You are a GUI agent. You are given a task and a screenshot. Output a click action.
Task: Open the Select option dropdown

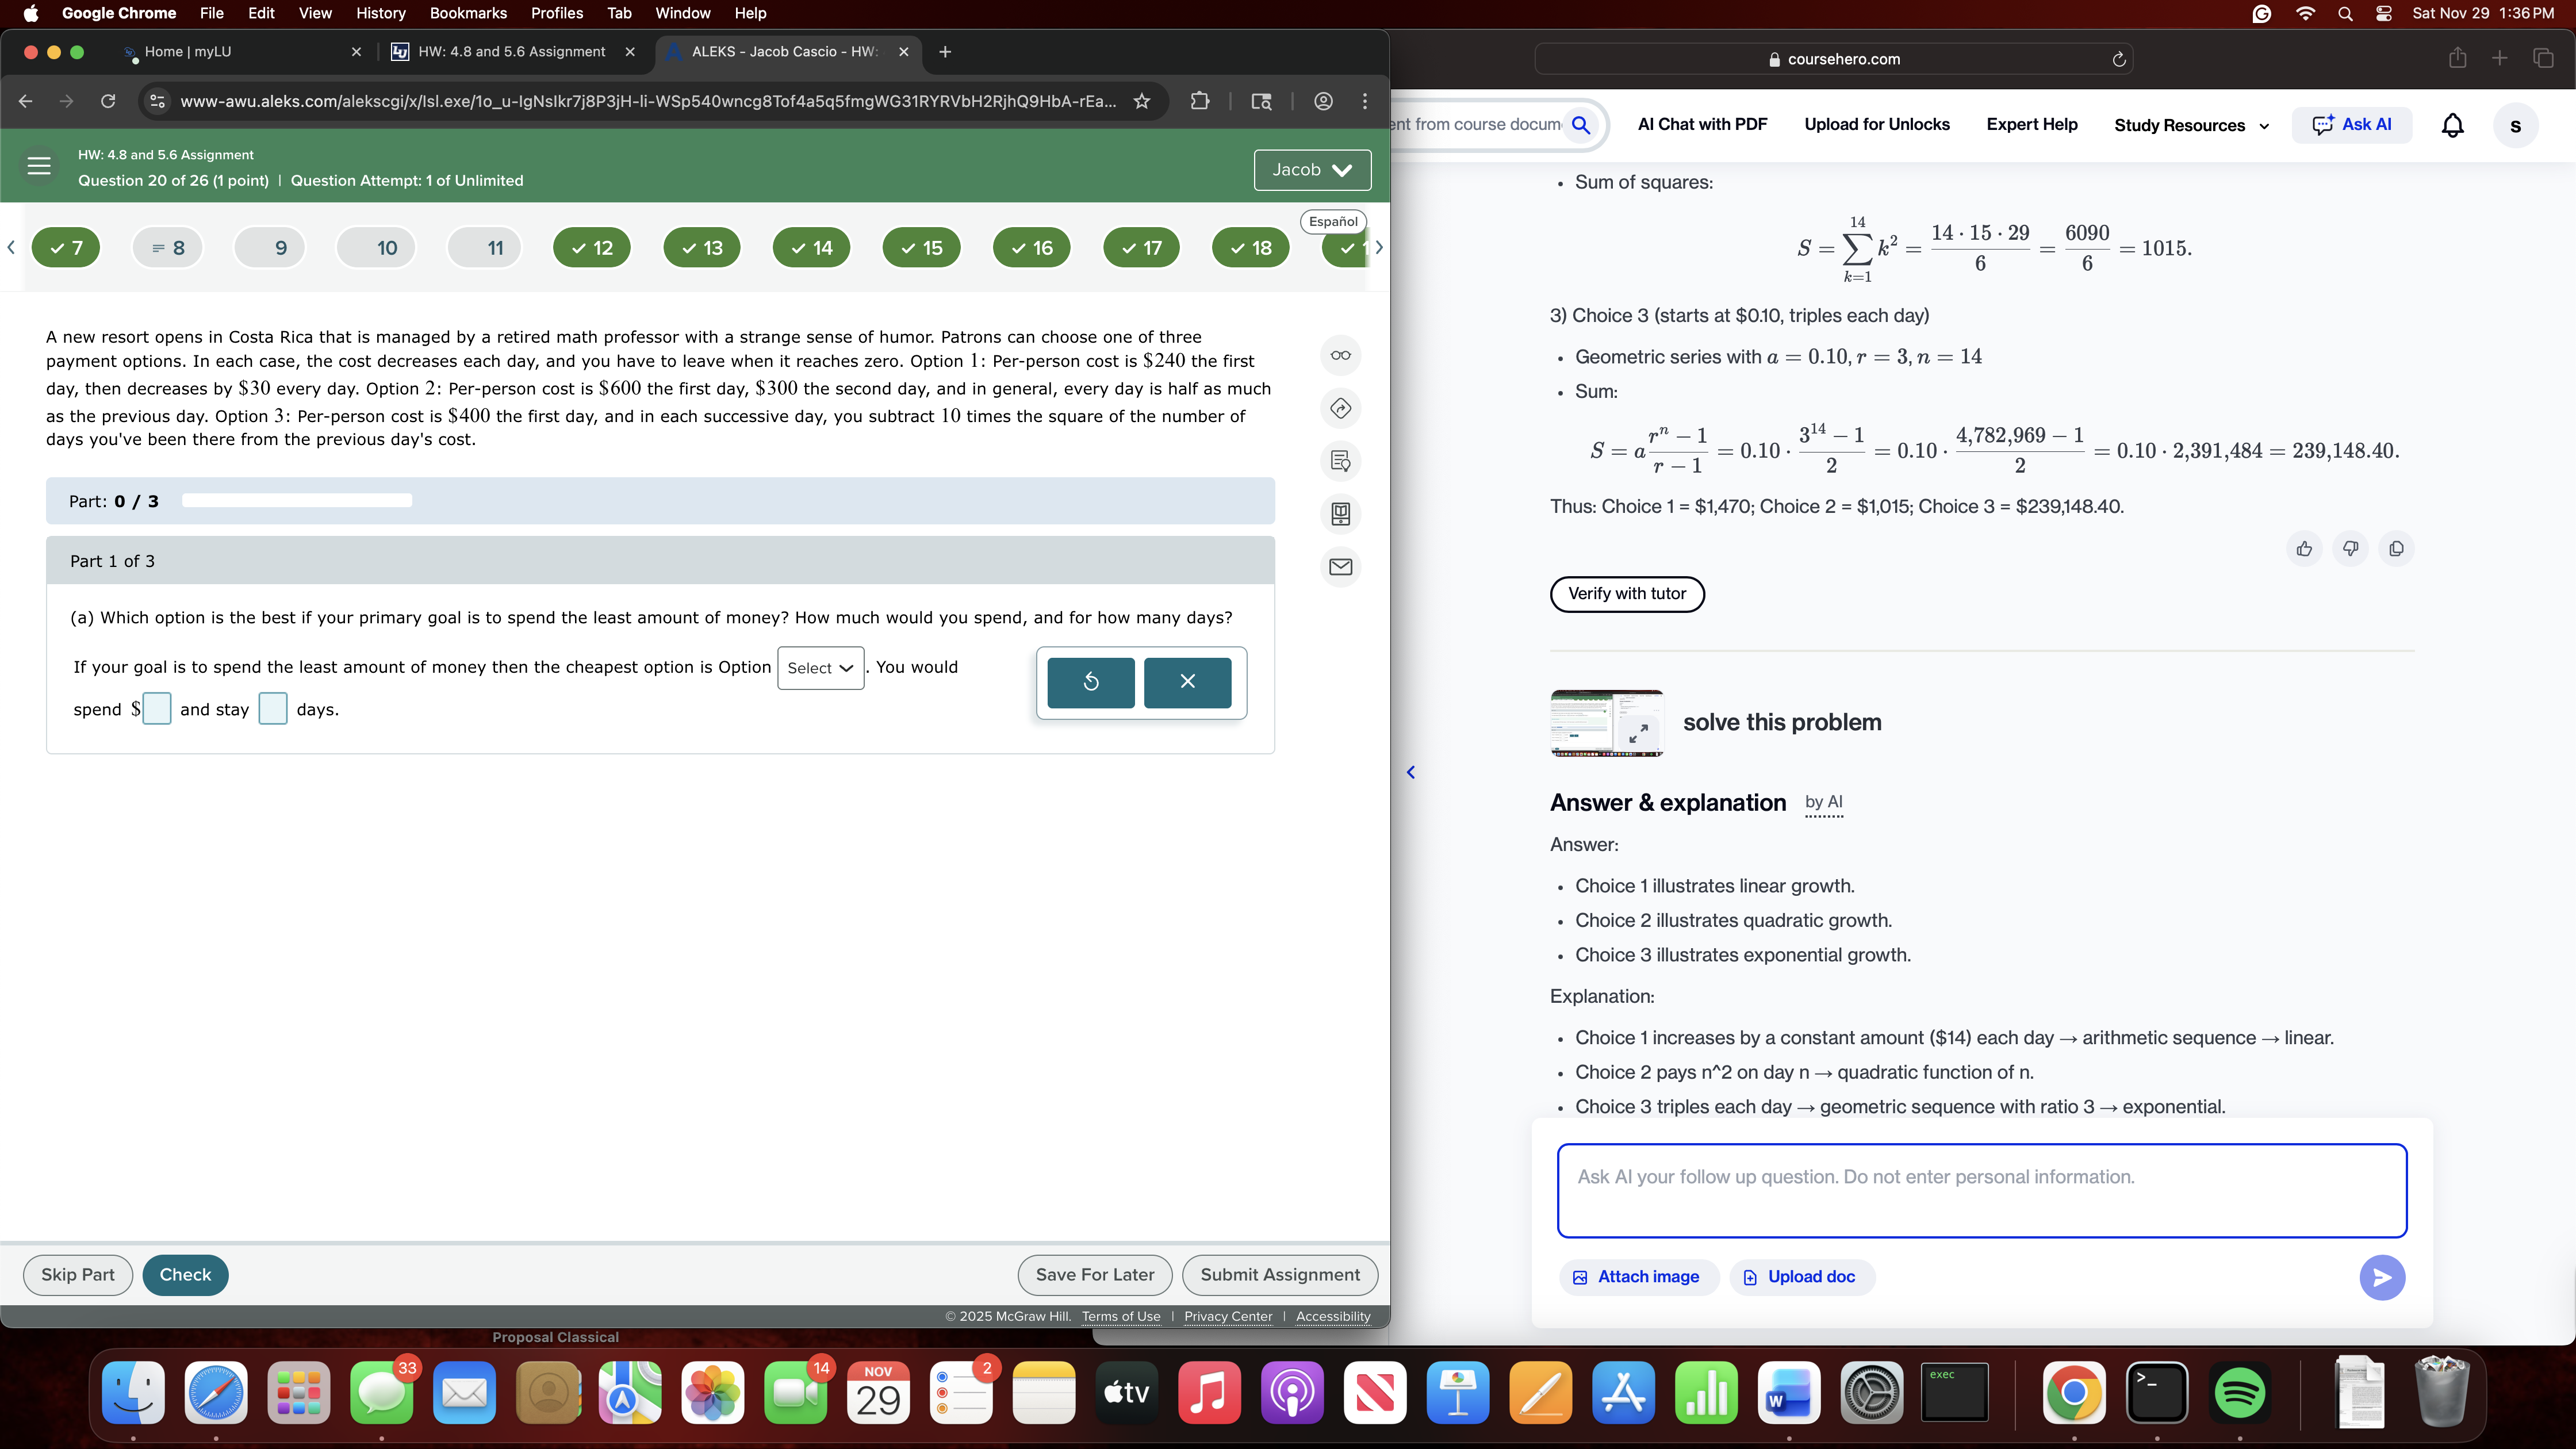[x=820, y=668]
